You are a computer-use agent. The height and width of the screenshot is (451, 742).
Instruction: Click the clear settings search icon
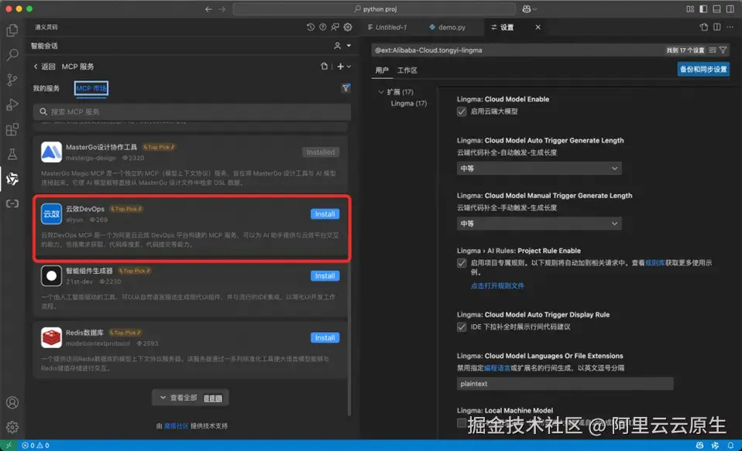tap(713, 50)
